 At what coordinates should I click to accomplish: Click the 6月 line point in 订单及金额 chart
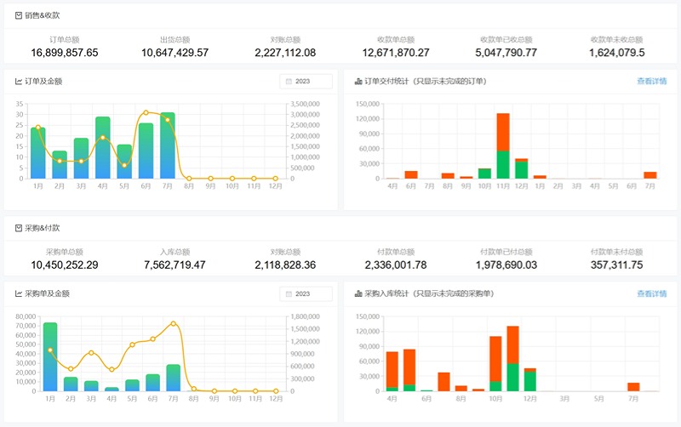pyautogui.click(x=146, y=112)
